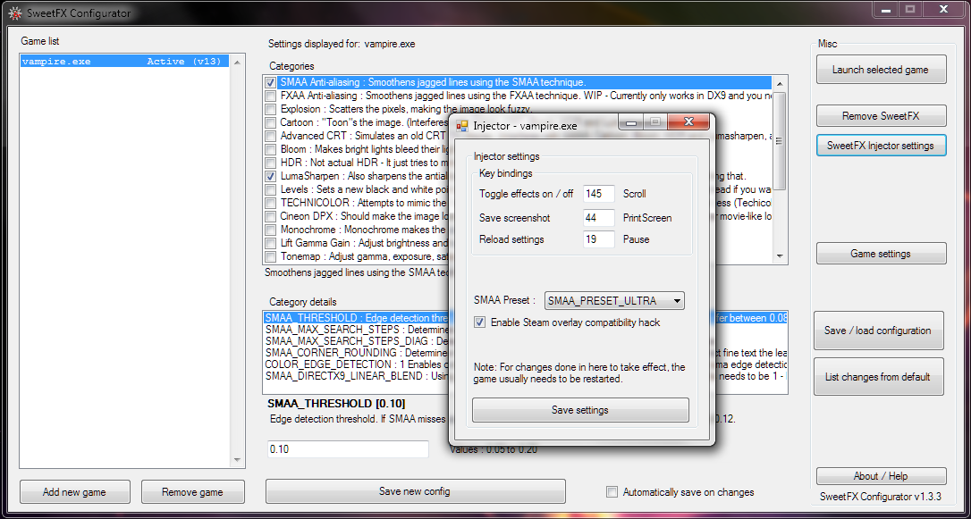Toggle Automatically save on changes checkbox
971x519 pixels.
[612, 492]
